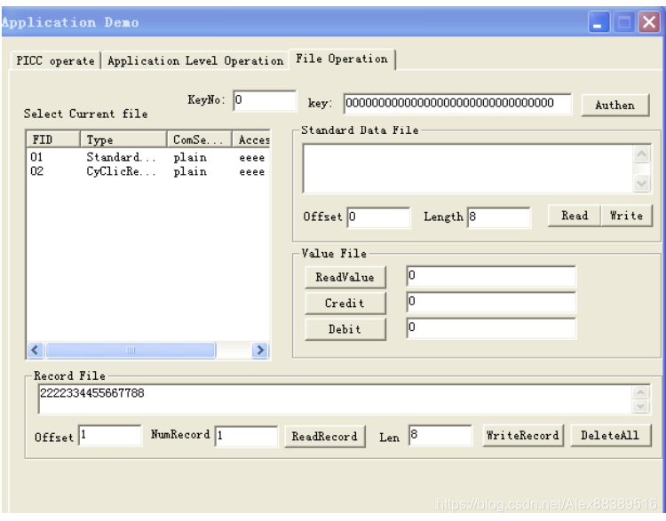The image size is (666, 521).
Task: Focus the NumRecord field
Action: pos(246,436)
